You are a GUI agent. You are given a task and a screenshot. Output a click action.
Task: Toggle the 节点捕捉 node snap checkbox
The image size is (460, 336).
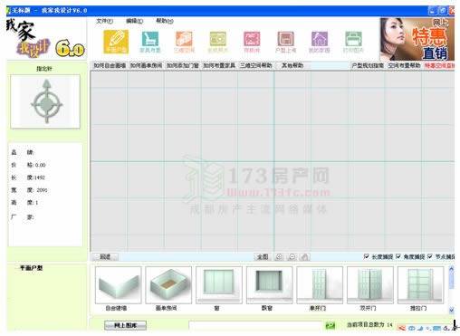click(430, 256)
